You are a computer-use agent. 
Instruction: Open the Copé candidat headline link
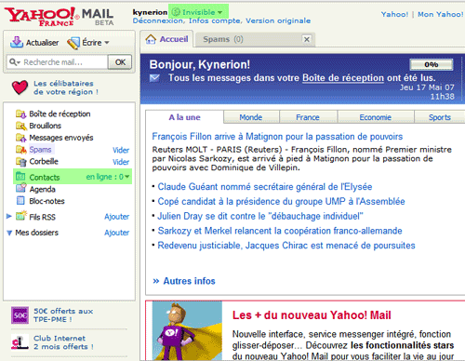pyautogui.click(x=281, y=202)
